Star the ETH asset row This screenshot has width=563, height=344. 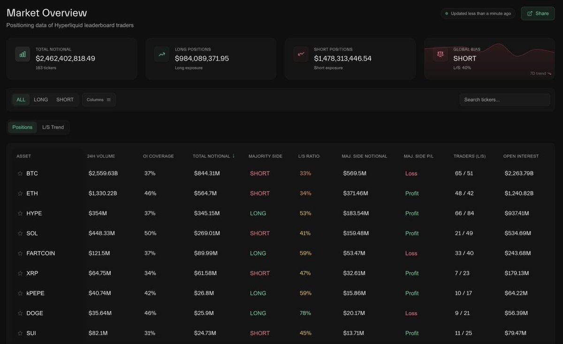[x=20, y=193]
